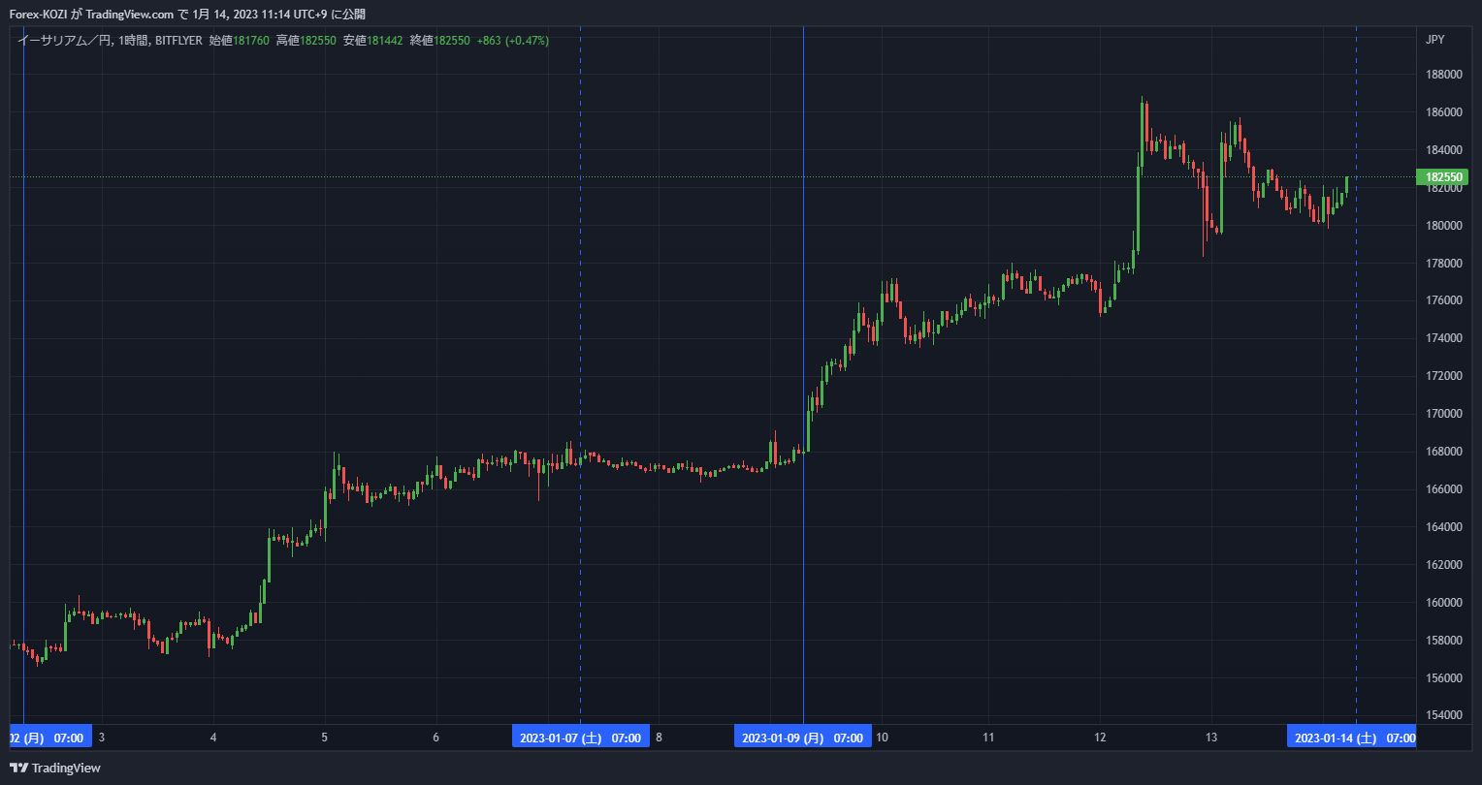The width and height of the screenshot is (1482, 785).
Task: Click the イーサリアム／円 symbol title
Action: [63, 41]
